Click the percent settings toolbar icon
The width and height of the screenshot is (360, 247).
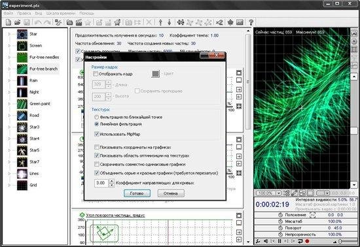coord(58,22)
